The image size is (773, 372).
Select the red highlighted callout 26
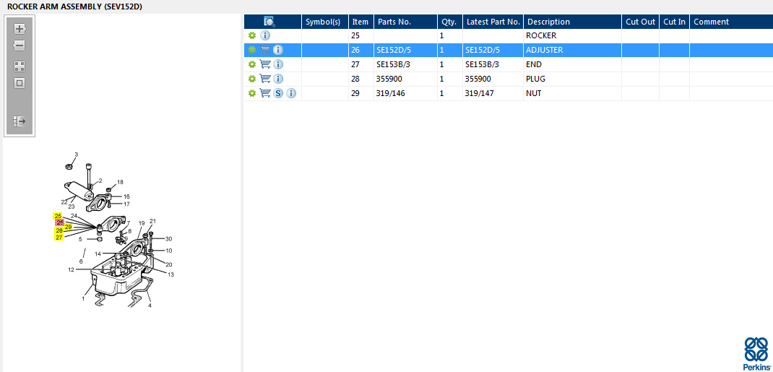coord(60,222)
